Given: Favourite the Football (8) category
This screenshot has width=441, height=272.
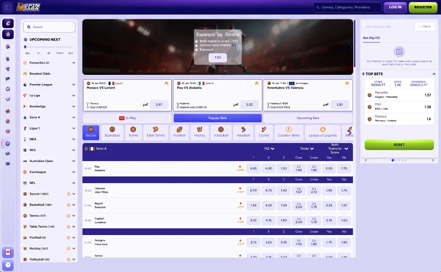Looking at the screenshot, I should click(x=68, y=237).
